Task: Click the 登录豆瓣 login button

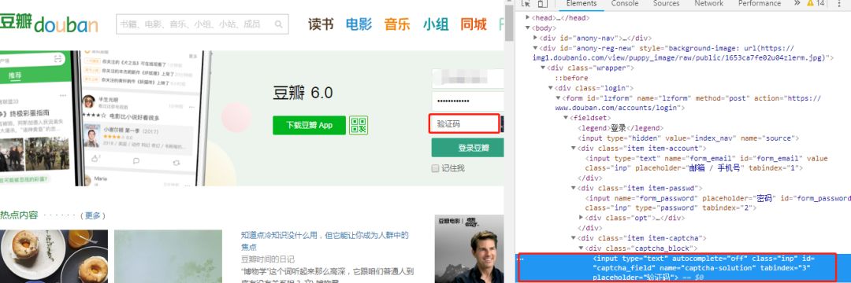Action: click(468, 148)
